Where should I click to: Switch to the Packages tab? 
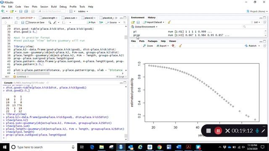coord(153,41)
